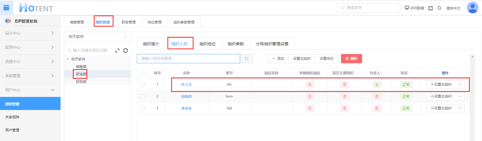The height and width of the screenshot is (141, 482).
Task: Open the 组织人员 tab
Action: point(179,44)
